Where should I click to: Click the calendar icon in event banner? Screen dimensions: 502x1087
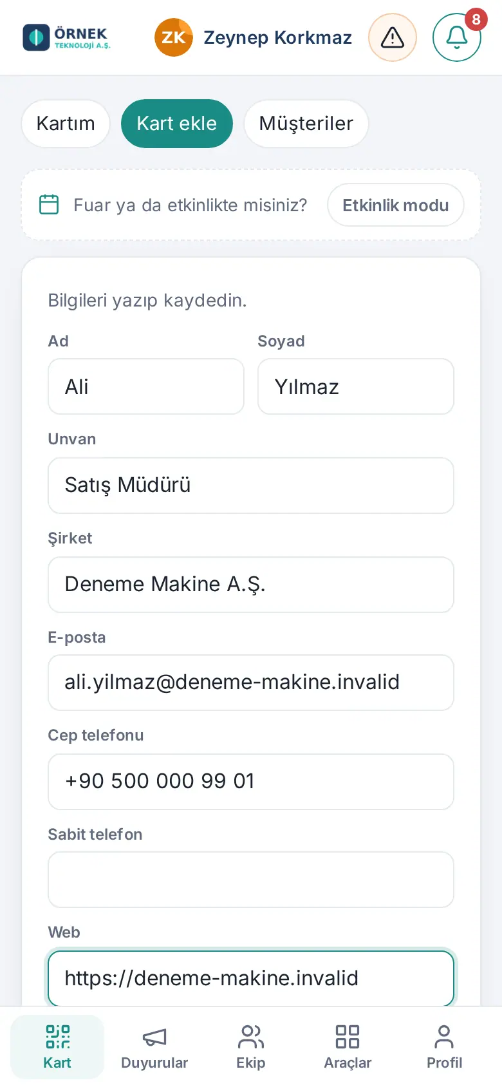(x=49, y=205)
